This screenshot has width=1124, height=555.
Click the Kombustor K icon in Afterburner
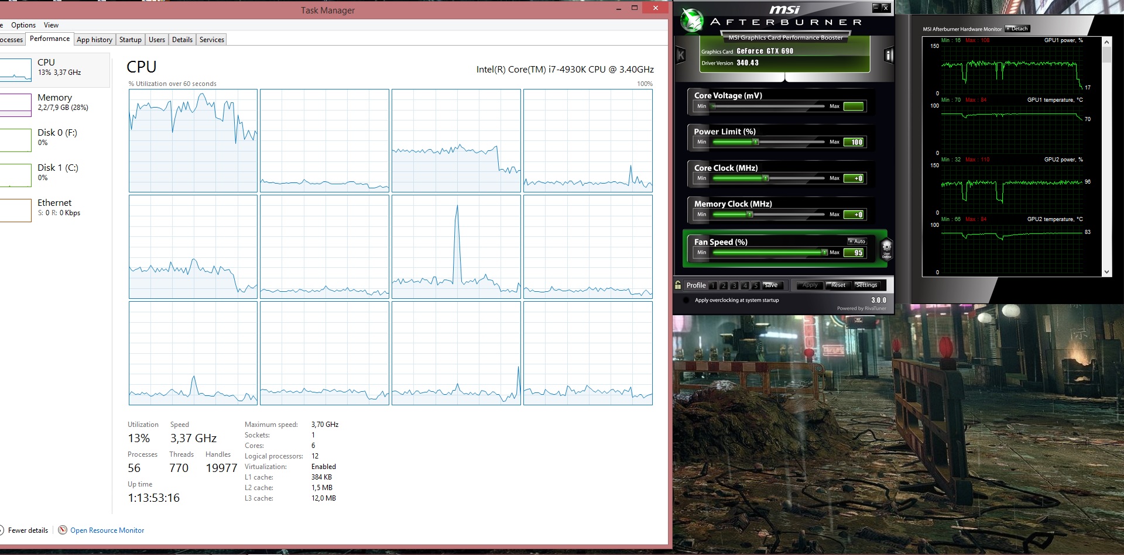click(680, 56)
